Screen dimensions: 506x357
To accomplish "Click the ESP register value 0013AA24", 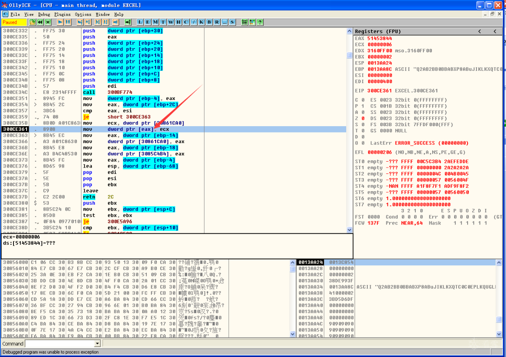I will click(x=379, y=63).
